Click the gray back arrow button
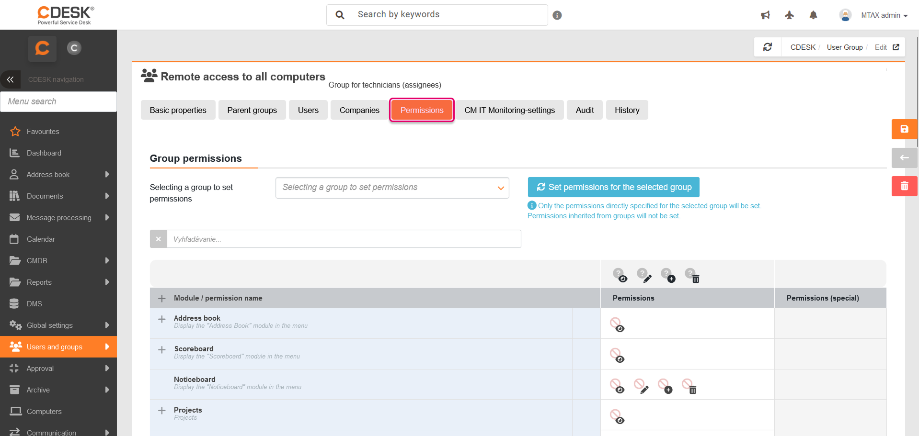The image size is (919, 436). click(x=904, y=158)
